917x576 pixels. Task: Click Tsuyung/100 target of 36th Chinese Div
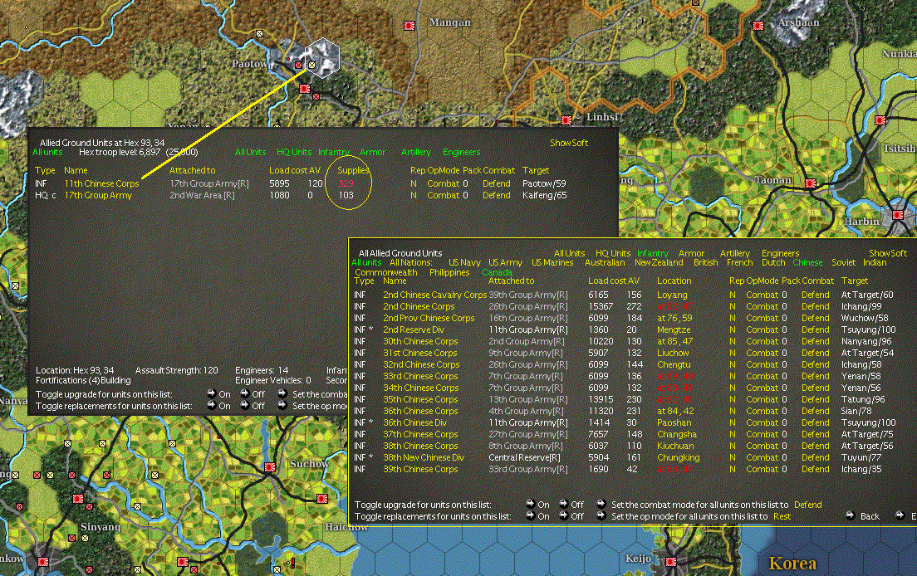pyautogui.click(x=869, y=422)
